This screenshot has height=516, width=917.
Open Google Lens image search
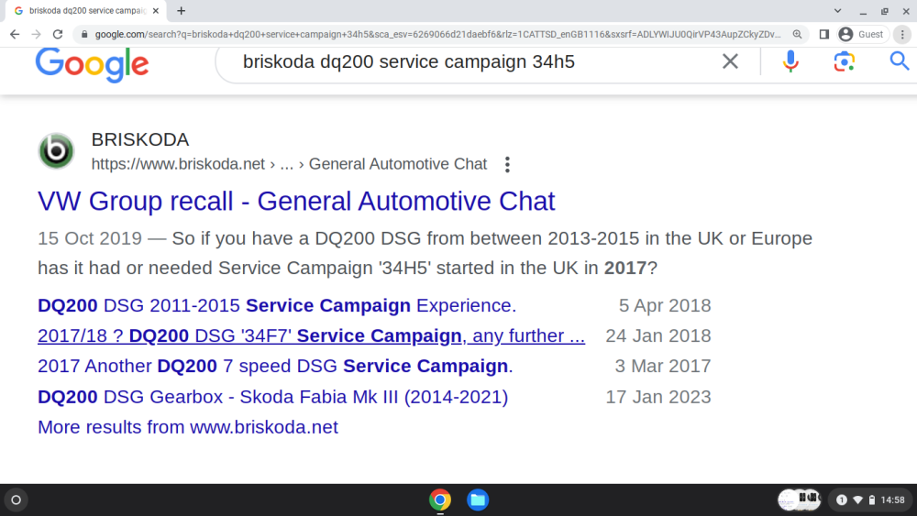[844, 61]
